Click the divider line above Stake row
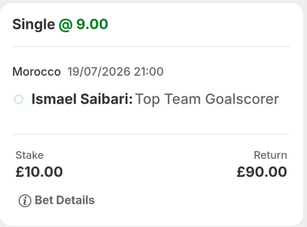The image size is (307, 227). click(151, 134)
